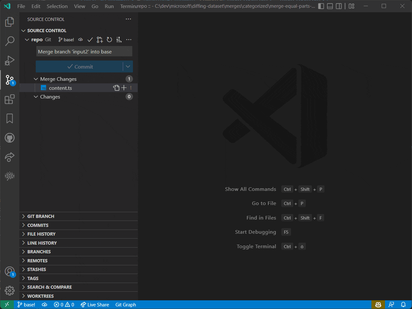The height and width of the screenshot is (309, 412).
Task: Toggle bottom panel visibility
Action: coord(330,6)
